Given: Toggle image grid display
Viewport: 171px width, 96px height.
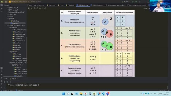Looking at the screenshot, I should pos(32,8).
